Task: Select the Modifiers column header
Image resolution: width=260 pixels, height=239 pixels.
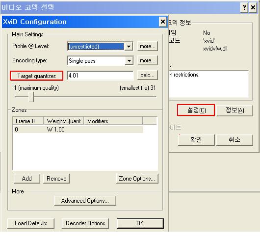Action: coord(113,121)
